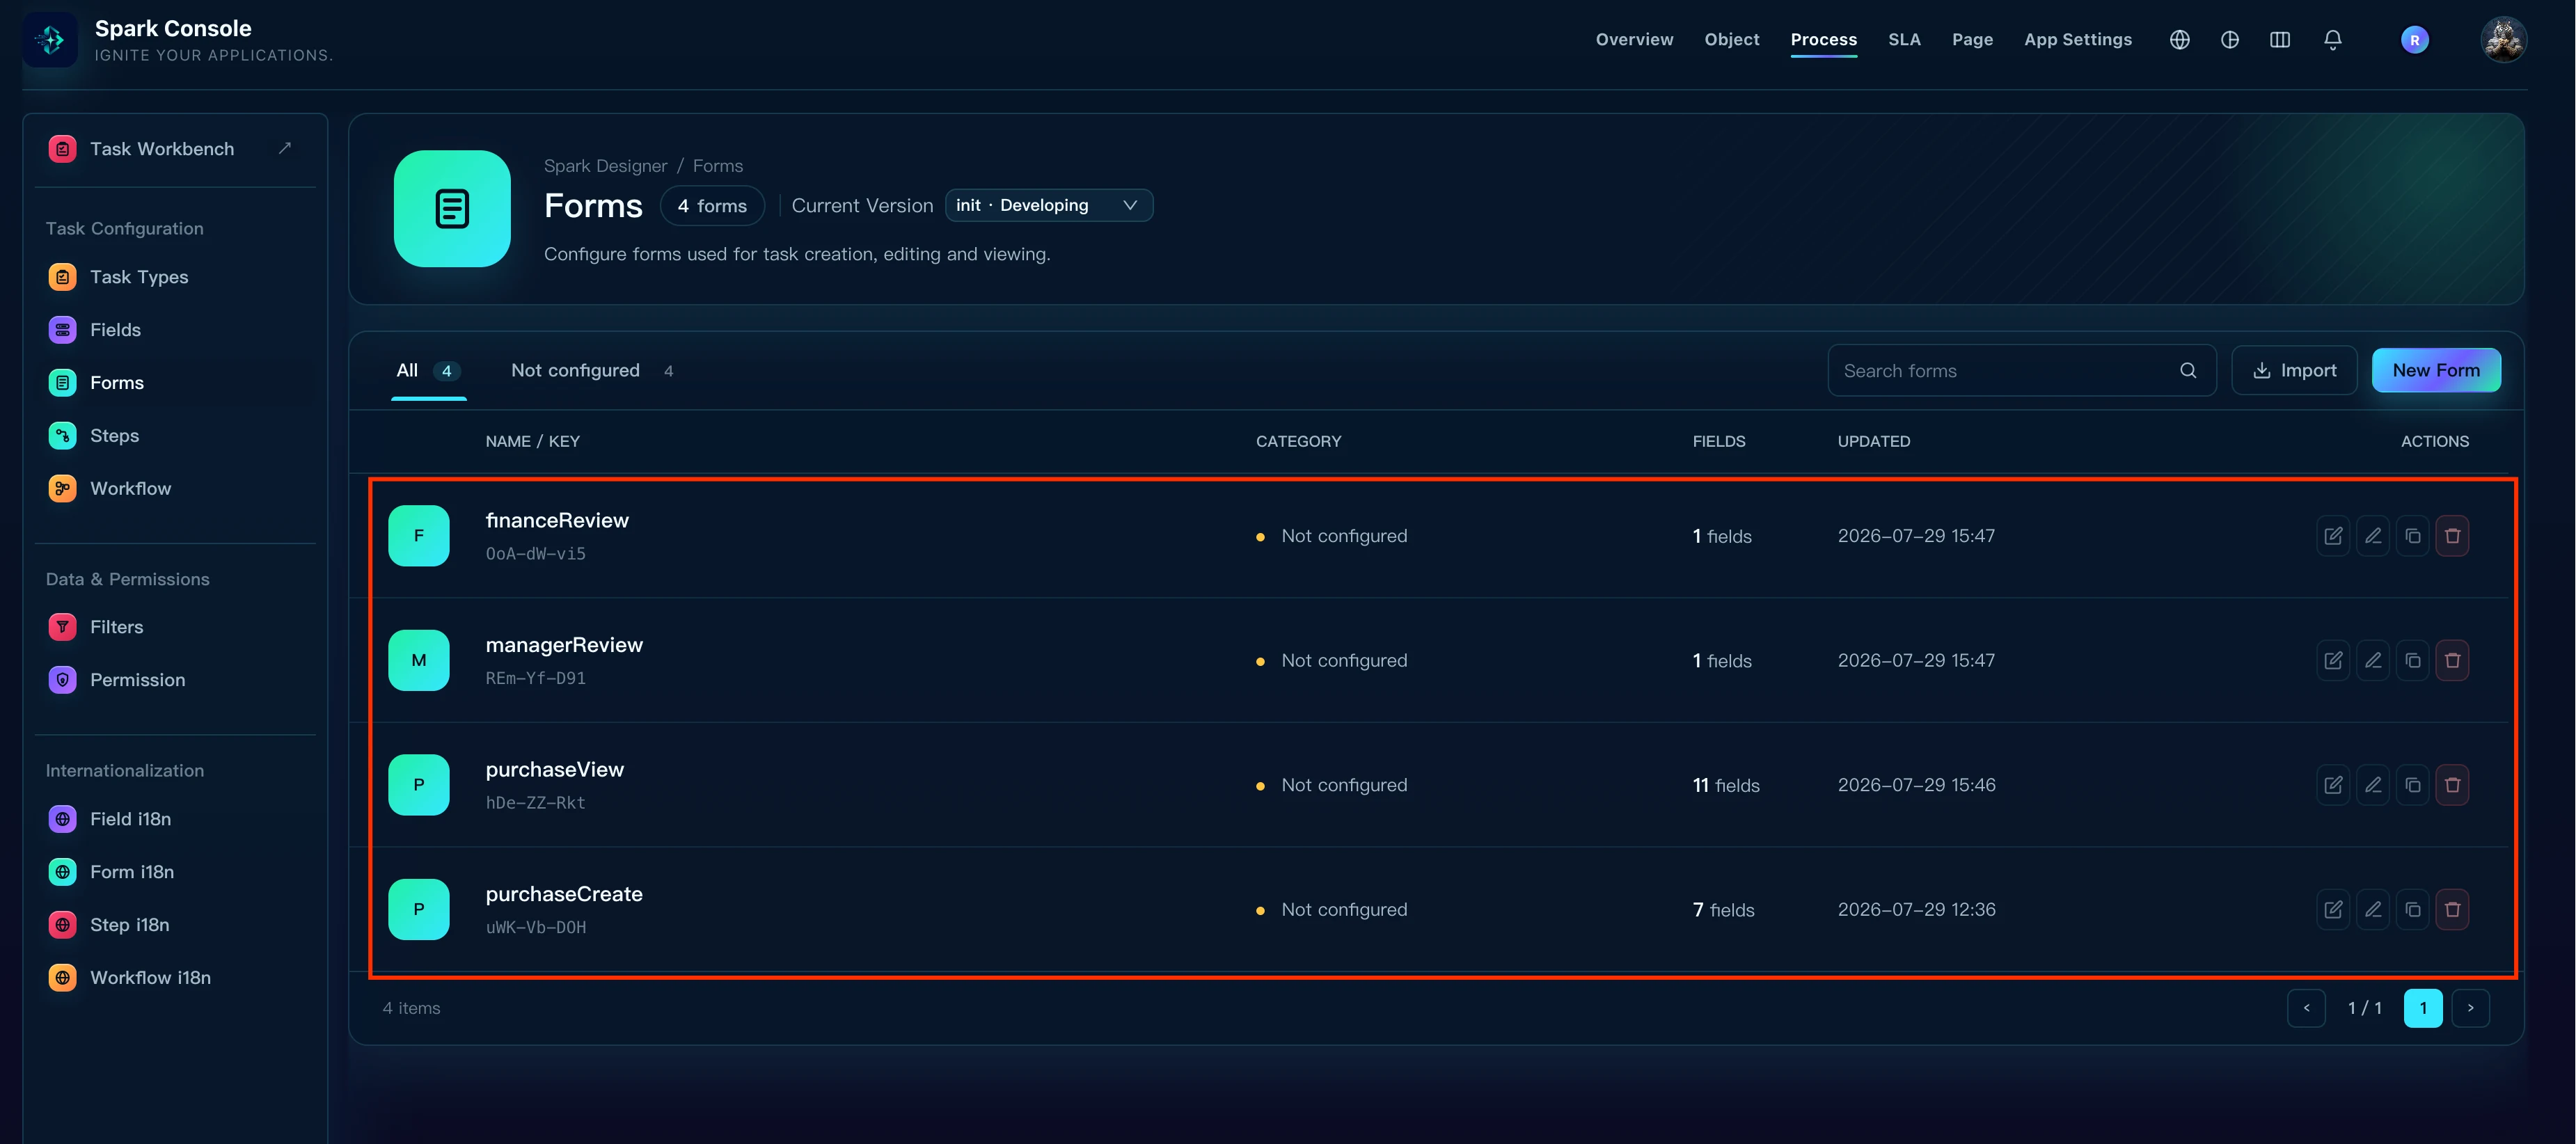Viewport: 2576px width, 1144px height.
Task: Open the notifications bell
Action: coord(2332,40)
